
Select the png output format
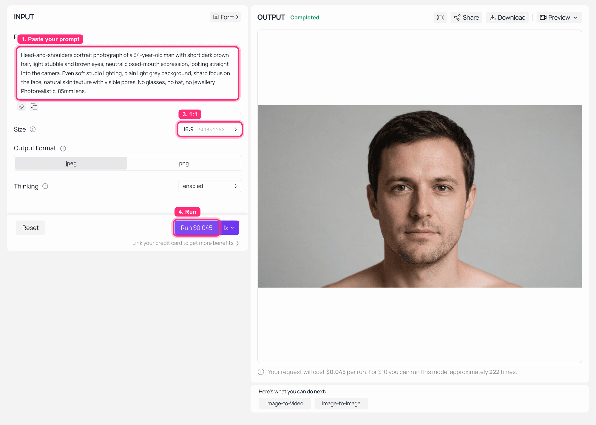pos(184,163)
